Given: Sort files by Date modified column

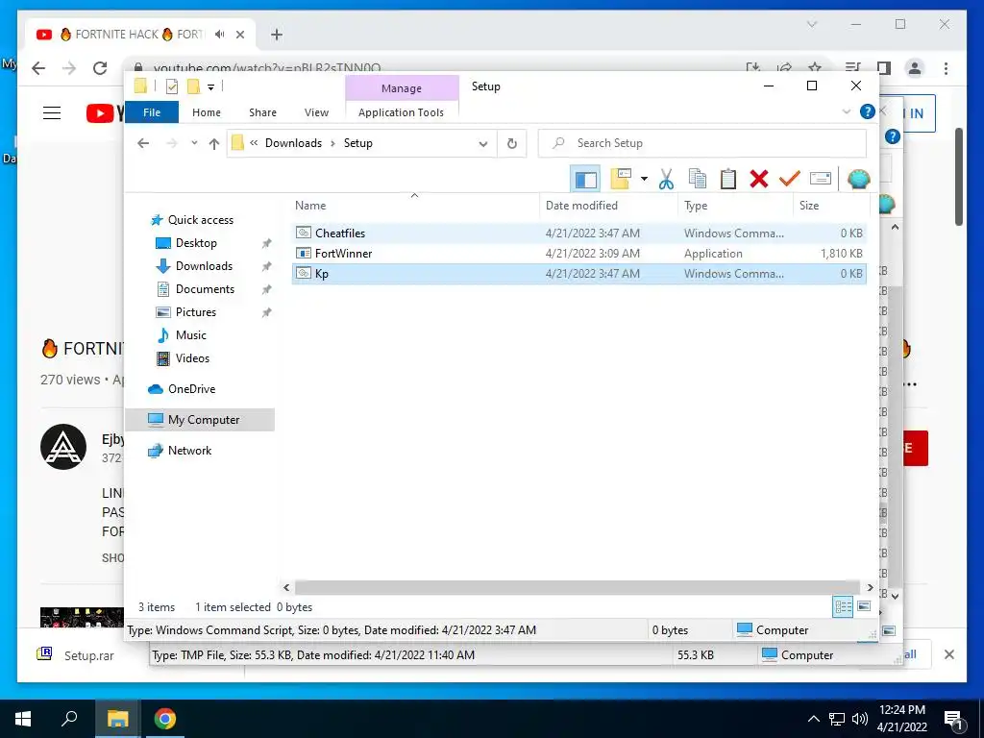Looking at the screenshot, I should pyautogui.click(x=608, y=206).
